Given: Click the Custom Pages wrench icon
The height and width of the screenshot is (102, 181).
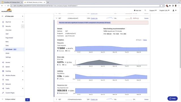Looking at the screenshot, I should [x=3, y=93].
